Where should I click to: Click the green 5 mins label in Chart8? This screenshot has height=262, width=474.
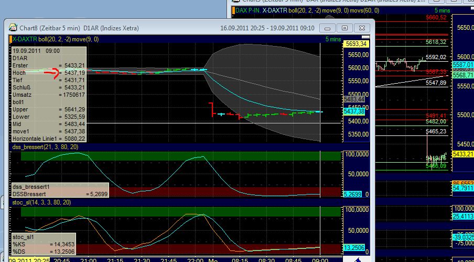[333, 39]
